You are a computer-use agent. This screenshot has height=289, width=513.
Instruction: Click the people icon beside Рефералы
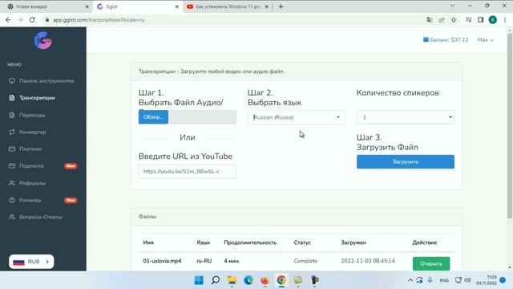click(12, 183)
